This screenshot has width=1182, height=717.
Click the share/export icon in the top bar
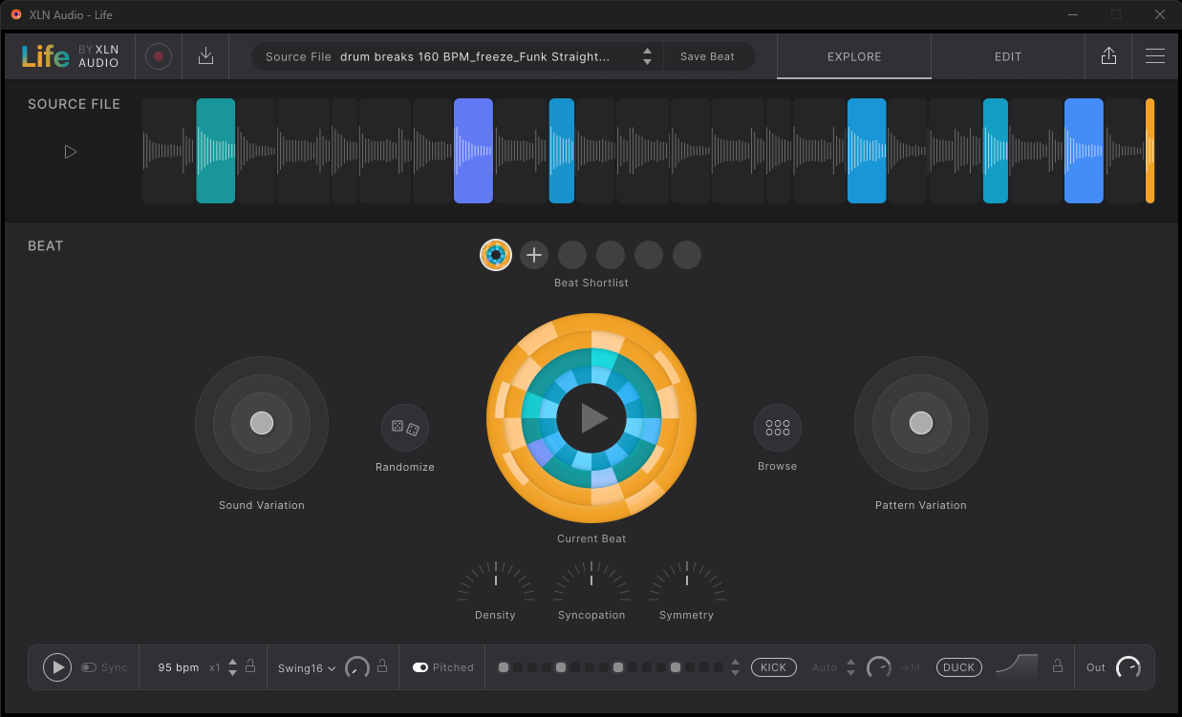(x=1108, y=55)
